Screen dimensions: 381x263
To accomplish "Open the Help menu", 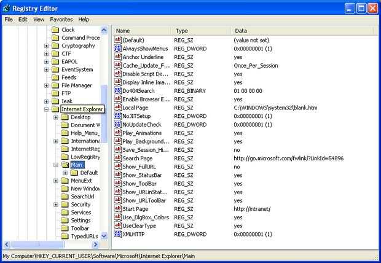I will tap(84, 20).
